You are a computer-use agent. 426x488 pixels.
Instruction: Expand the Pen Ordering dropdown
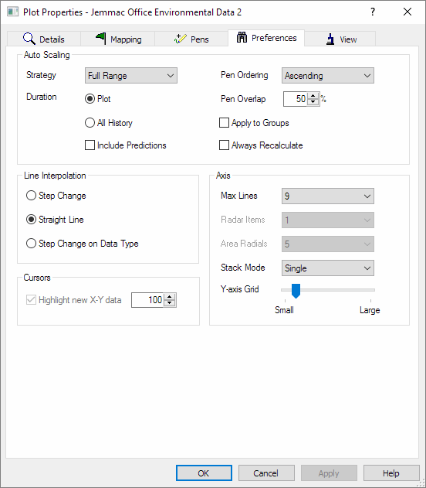[x=328, y=76]
